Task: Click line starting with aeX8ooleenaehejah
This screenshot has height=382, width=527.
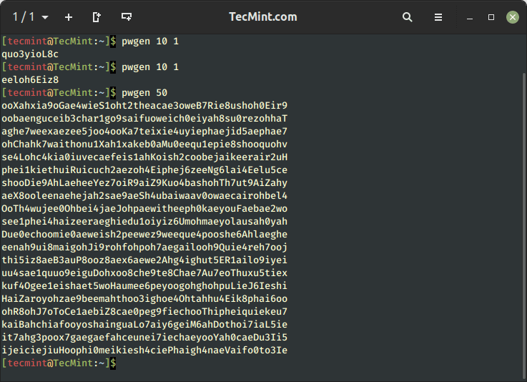Action: coord(144,196)
